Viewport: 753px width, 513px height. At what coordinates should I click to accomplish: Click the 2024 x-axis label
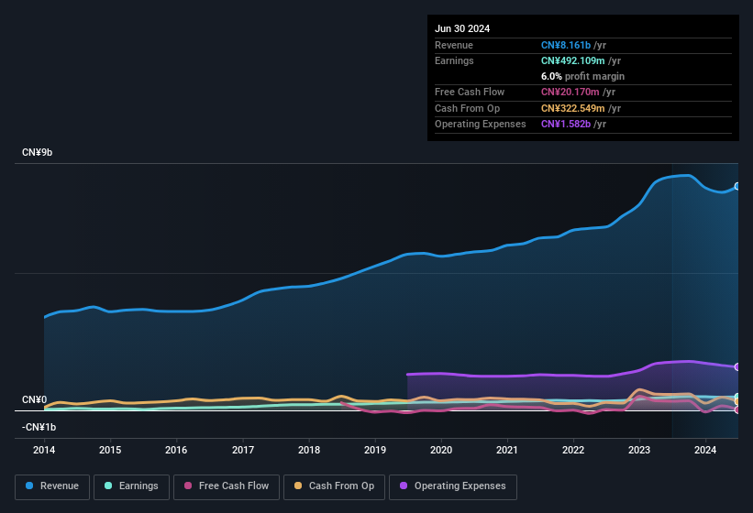(x=705, y=450)
